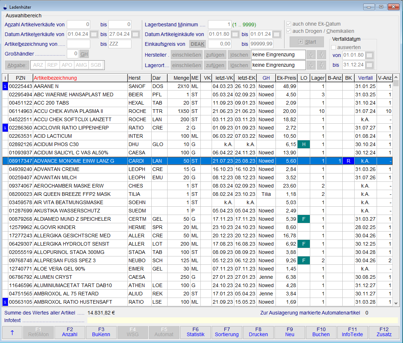Screen dimensions: 403x343
Task: Open calendar dropdown for Verfalldatum 'bis' date
Action: pyautogui.click(x=369, y=65)
